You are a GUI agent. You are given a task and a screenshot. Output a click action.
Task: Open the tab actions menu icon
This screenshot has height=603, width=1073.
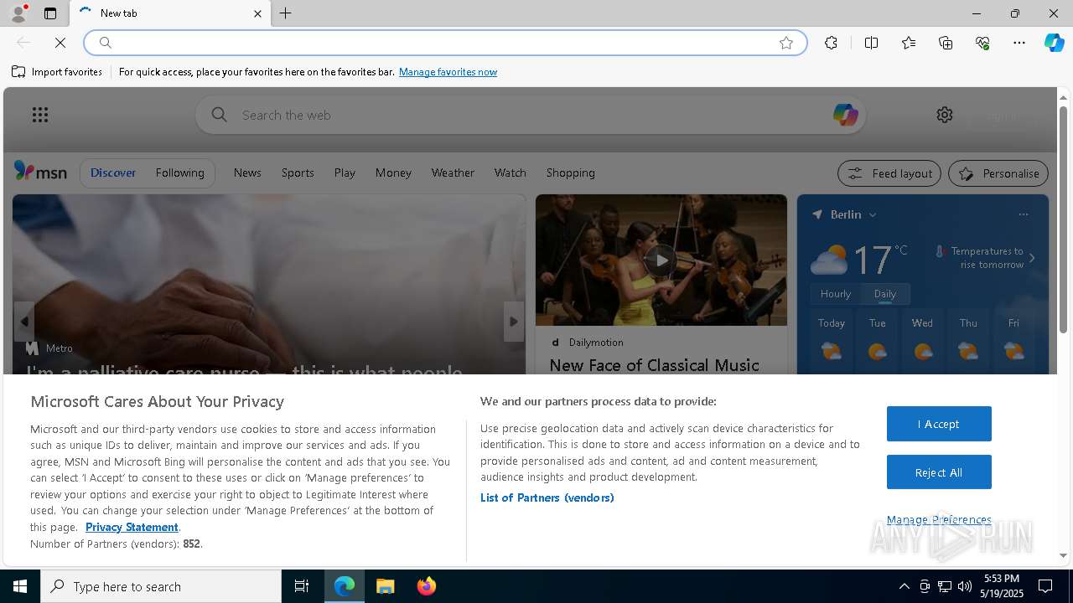[x=50, y=13]
